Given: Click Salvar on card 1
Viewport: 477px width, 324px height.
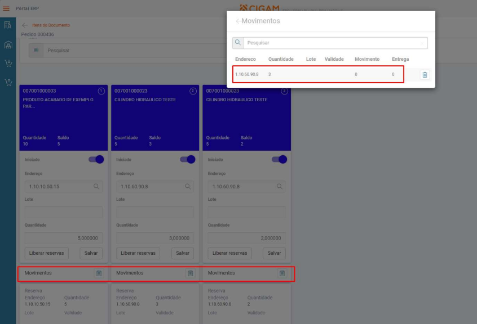Looking at the screenshot, I should point(91,253).
